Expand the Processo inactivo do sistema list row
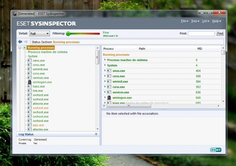Viewport: 236px width, 166px height. point(105,60)
